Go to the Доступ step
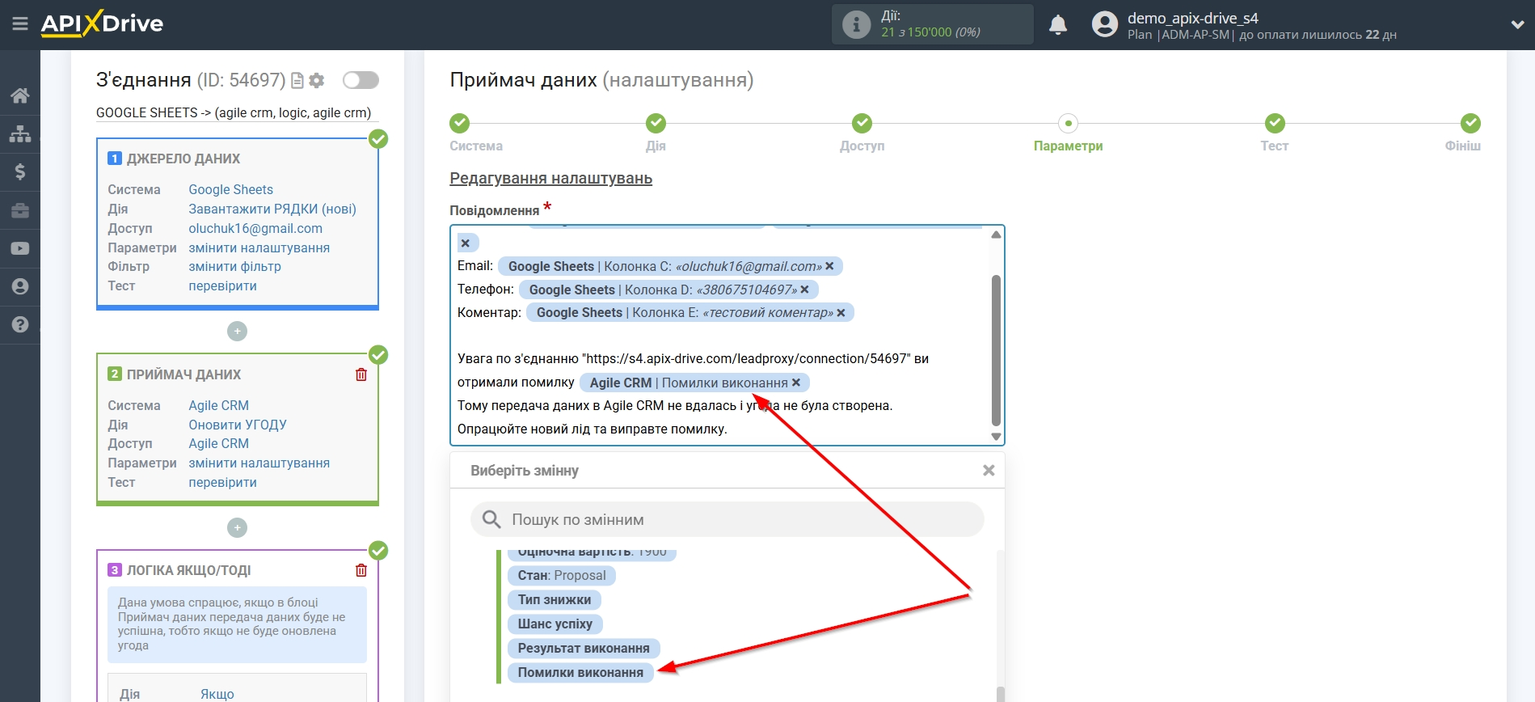This screenshot has width=1535, height=702. pos(862,123)
